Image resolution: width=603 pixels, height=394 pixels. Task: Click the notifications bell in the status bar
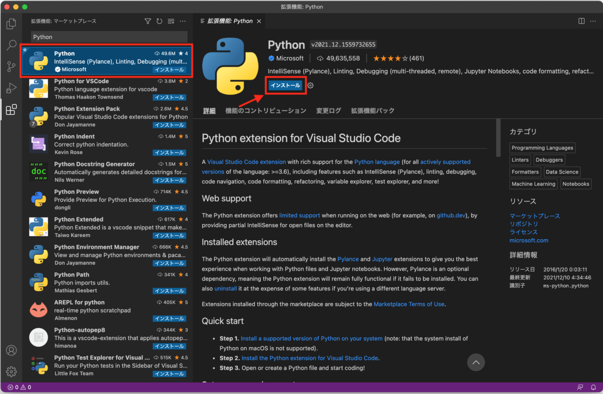click(x=593, y=387)
